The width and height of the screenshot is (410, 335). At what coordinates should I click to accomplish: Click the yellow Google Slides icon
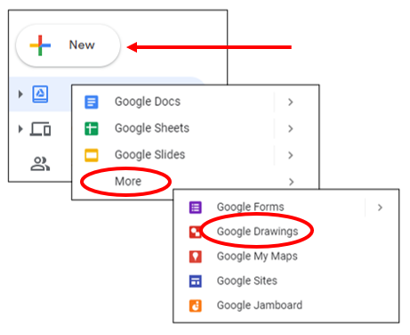[x=92, y=155]
